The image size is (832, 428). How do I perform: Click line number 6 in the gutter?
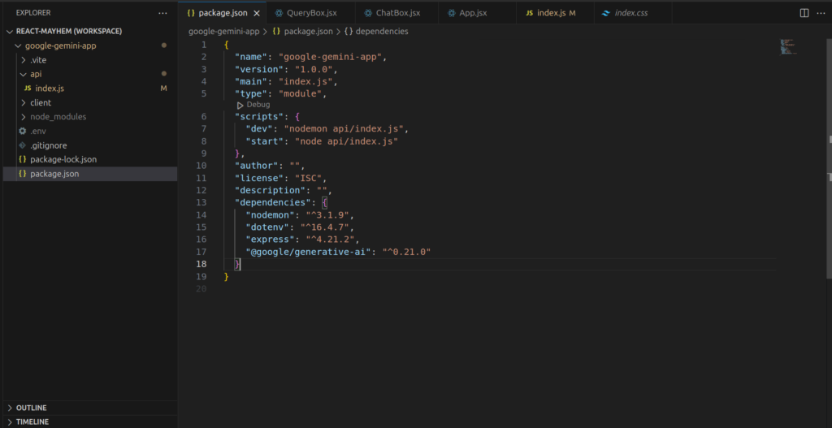coord(204,117)
